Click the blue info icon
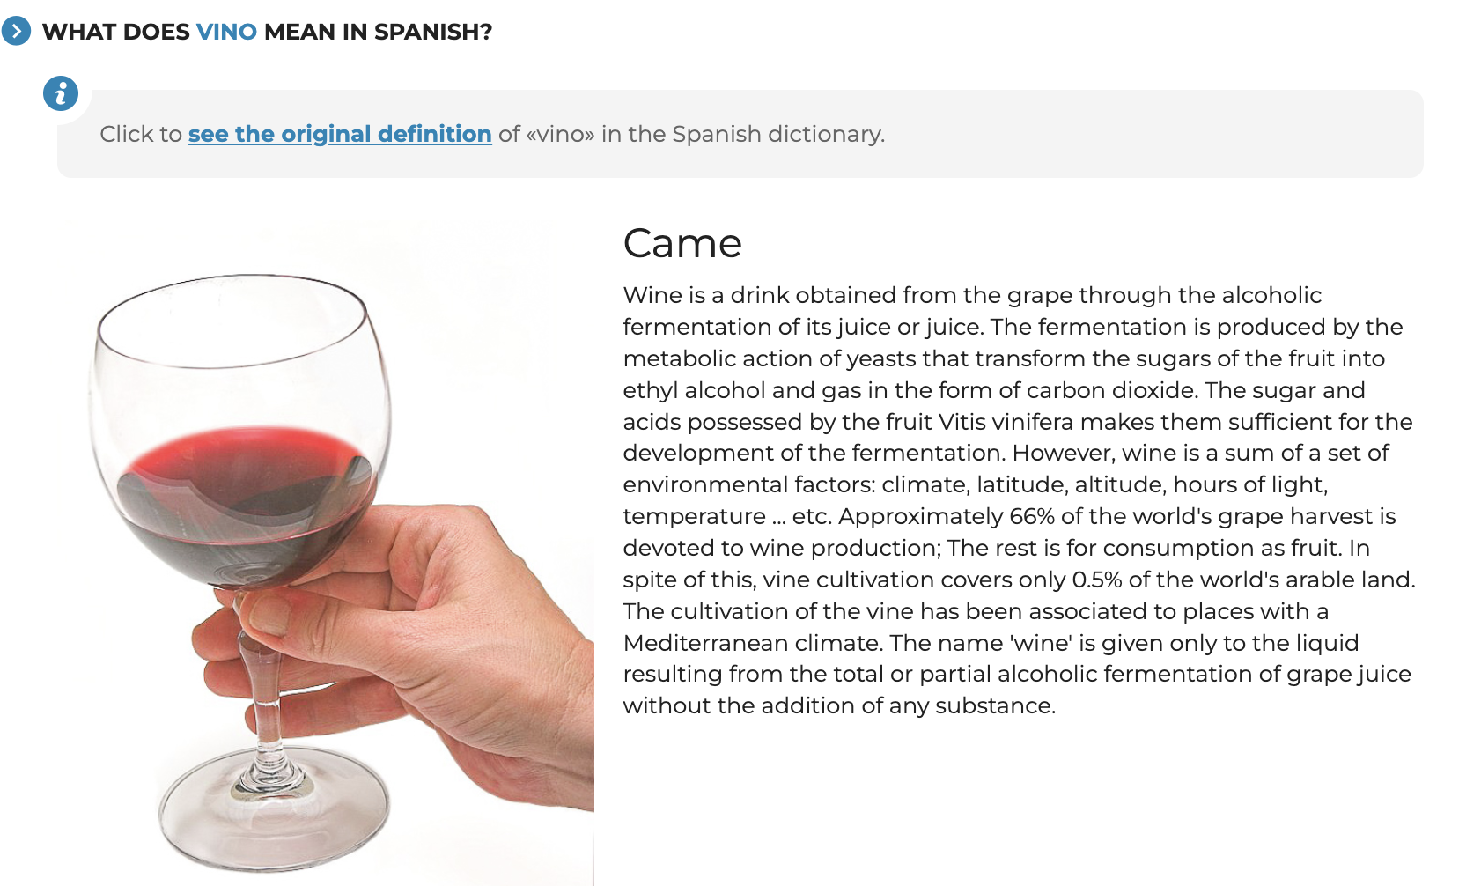 tap(61, 92)
